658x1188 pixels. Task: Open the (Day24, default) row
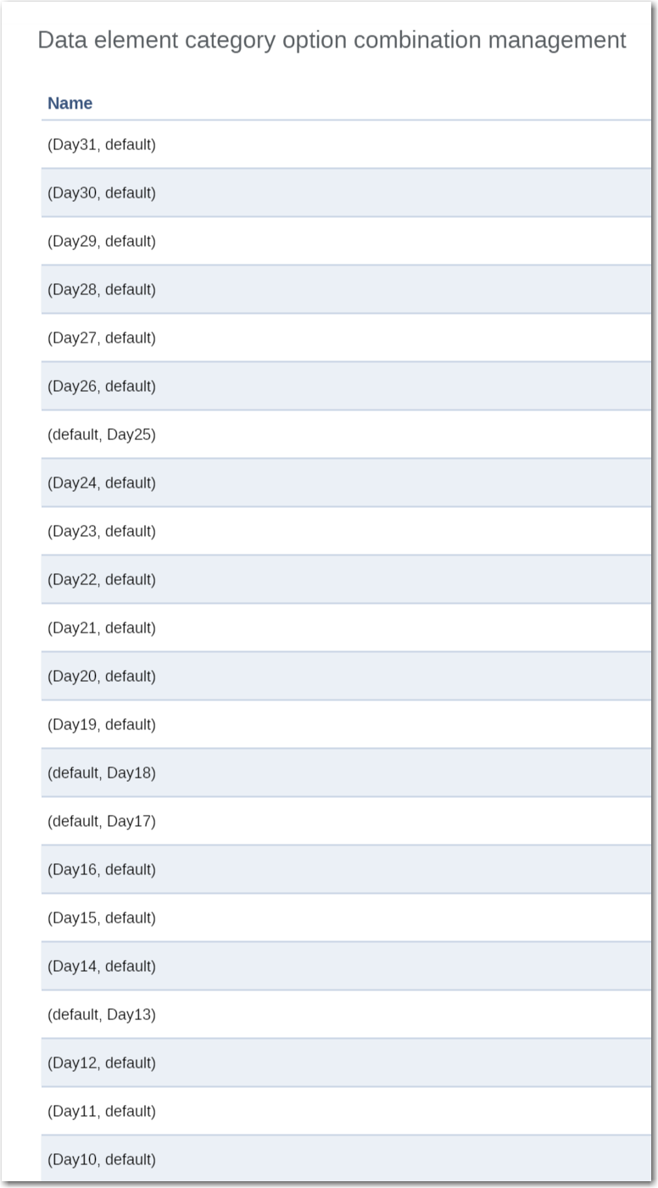[x=102, y=483]
